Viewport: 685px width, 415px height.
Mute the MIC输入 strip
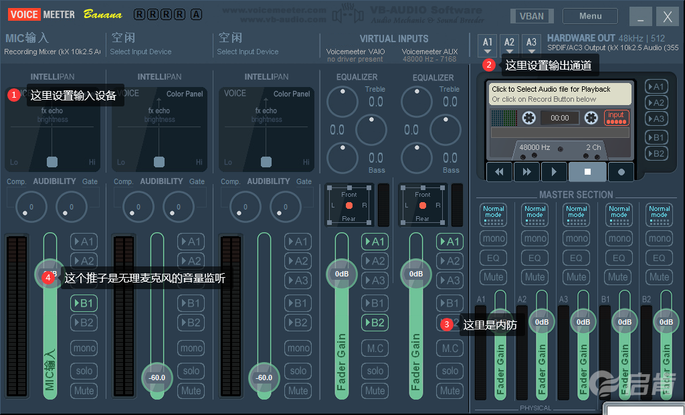pos(84,390)
